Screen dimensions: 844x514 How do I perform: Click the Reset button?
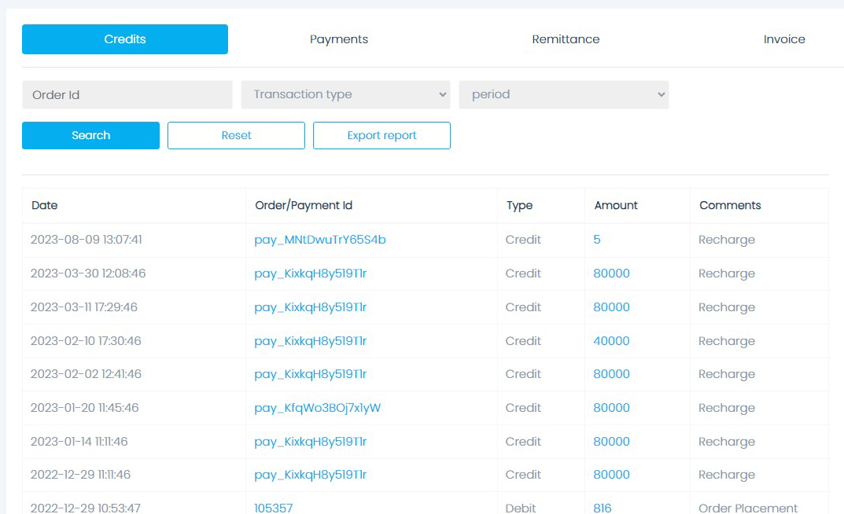[236, 135]
